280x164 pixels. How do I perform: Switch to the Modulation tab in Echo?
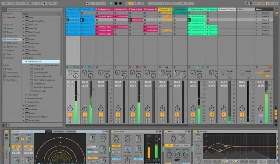click(58, 132)
